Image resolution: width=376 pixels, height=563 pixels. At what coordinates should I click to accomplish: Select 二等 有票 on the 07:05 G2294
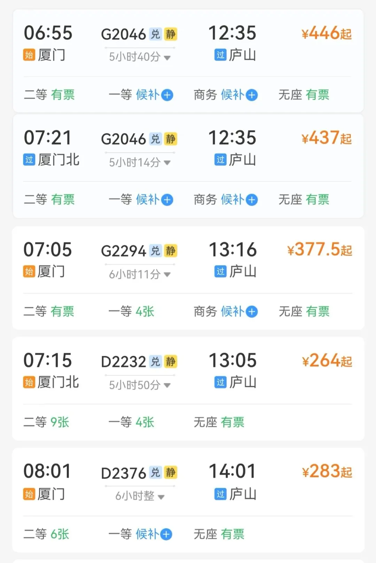(49, 311)
